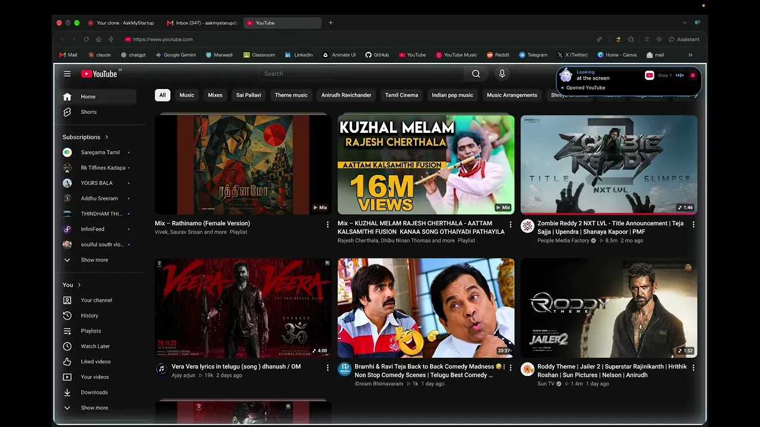Select the Mixes filter chip

(x=215, y=95)
